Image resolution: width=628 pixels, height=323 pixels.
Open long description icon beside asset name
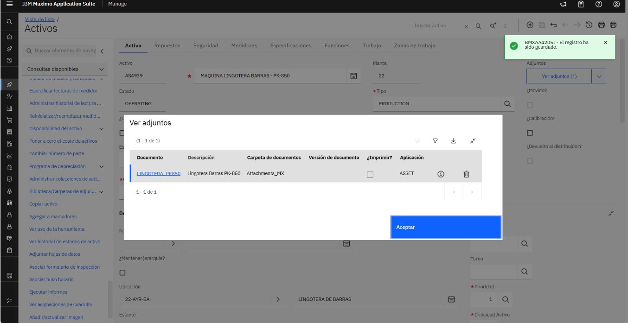coord(353,76)
